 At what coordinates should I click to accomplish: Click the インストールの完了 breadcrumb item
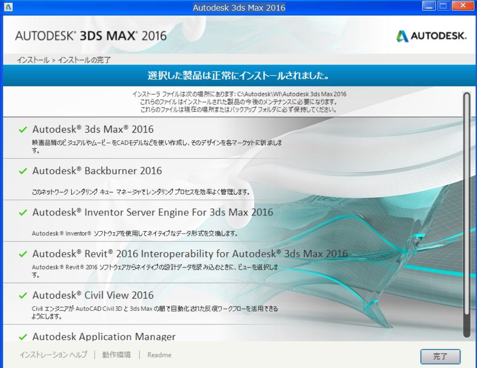pyautogui.click(x=84, y=60)
